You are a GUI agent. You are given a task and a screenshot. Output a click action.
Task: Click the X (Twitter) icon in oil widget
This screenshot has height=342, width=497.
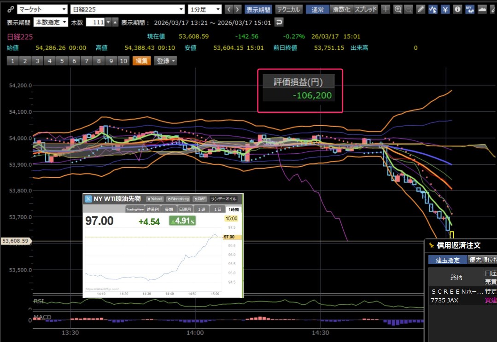click(x=88, y=199)
